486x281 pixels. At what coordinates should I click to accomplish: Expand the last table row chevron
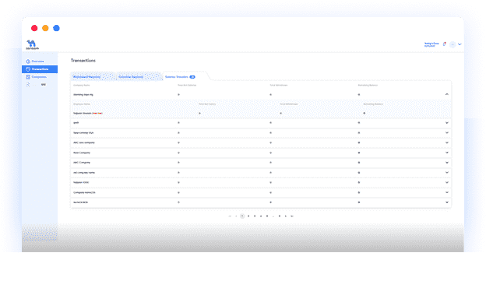coord(446,202)
